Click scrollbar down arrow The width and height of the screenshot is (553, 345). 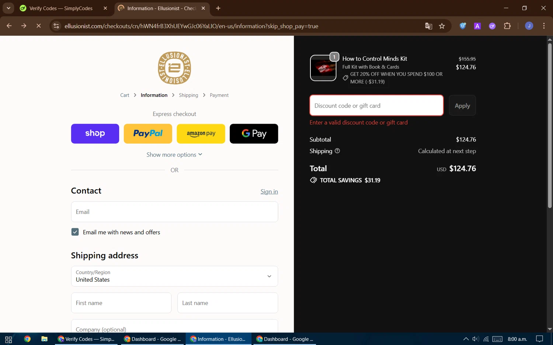pyautogui.click(x=550, y=329)
